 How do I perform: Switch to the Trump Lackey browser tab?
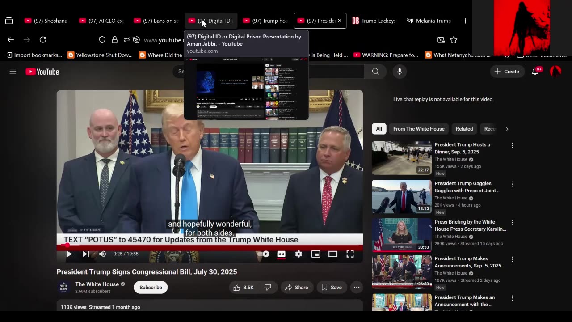point(374,21)
